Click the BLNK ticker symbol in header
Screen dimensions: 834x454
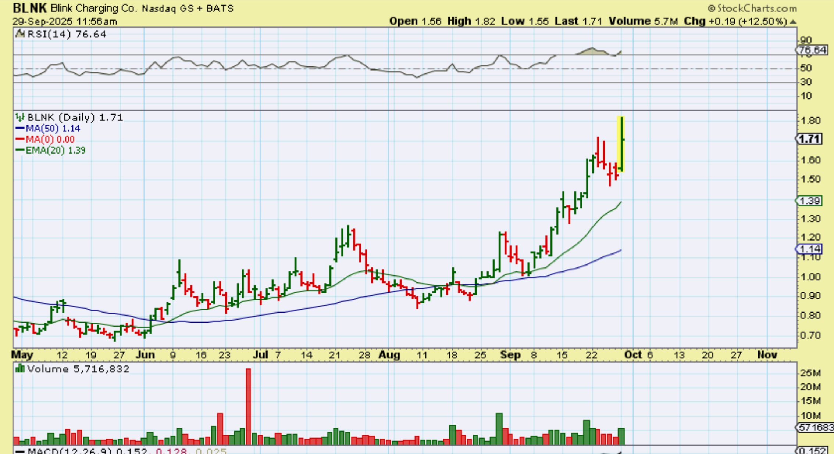tap(29, 8)
